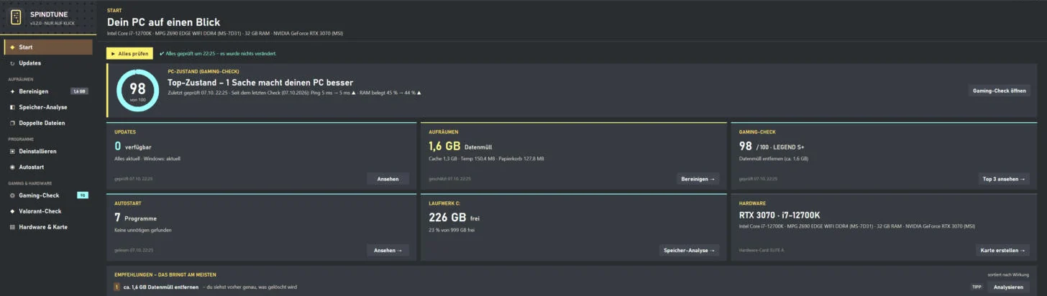Click the sortiert nach Wirkung label
Image resolution: width=1047 pixels, height=296 pixels.
coord(1010,274)
